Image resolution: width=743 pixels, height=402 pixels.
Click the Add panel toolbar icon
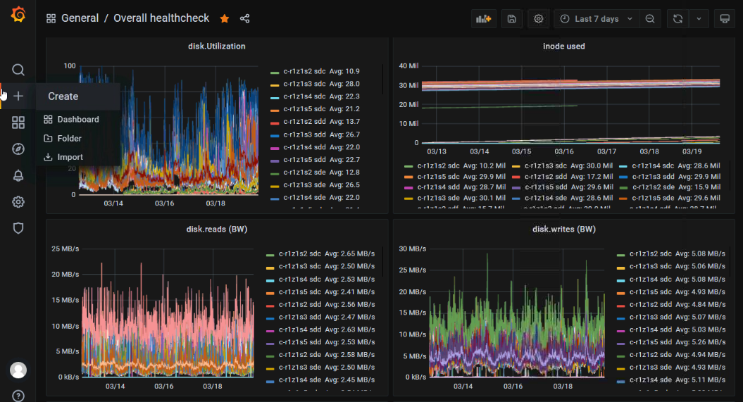pyautogui.click(x=484, y=19)
